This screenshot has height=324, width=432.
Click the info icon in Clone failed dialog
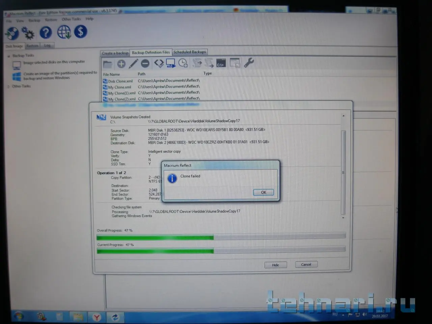[x=172, y=178]
